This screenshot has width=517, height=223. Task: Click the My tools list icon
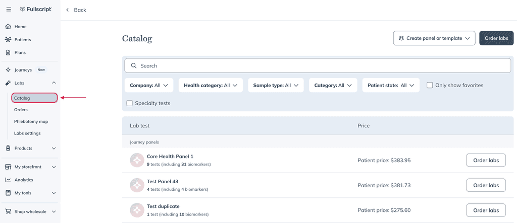[x=8, y=193]
